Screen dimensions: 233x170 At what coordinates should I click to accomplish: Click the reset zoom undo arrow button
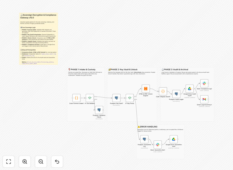57,162
